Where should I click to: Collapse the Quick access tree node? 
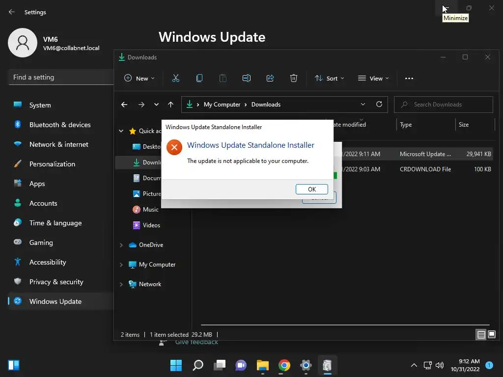[121, 131]
